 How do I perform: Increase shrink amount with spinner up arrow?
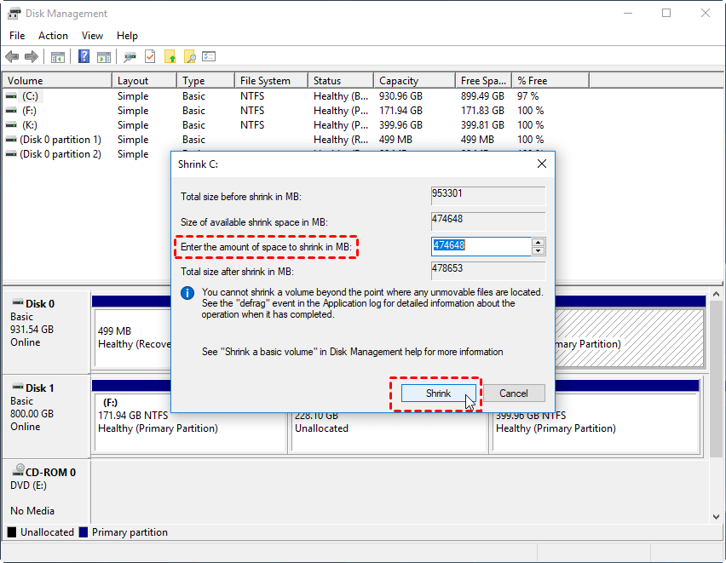click(538, 242)
